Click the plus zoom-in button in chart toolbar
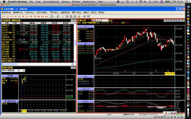This screenshot has width=191, height=119. click(x=167, y=21)
